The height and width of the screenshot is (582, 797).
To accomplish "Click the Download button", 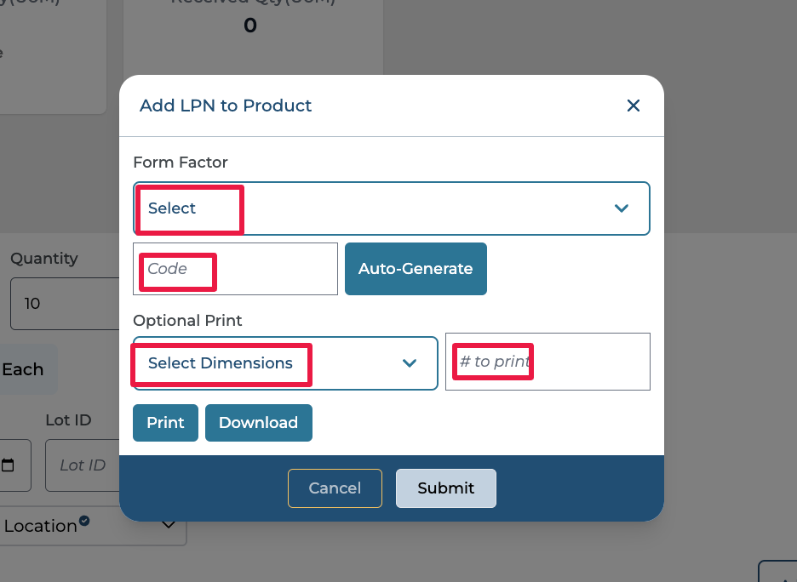I will pyautogui.click(x=258, y=423).
